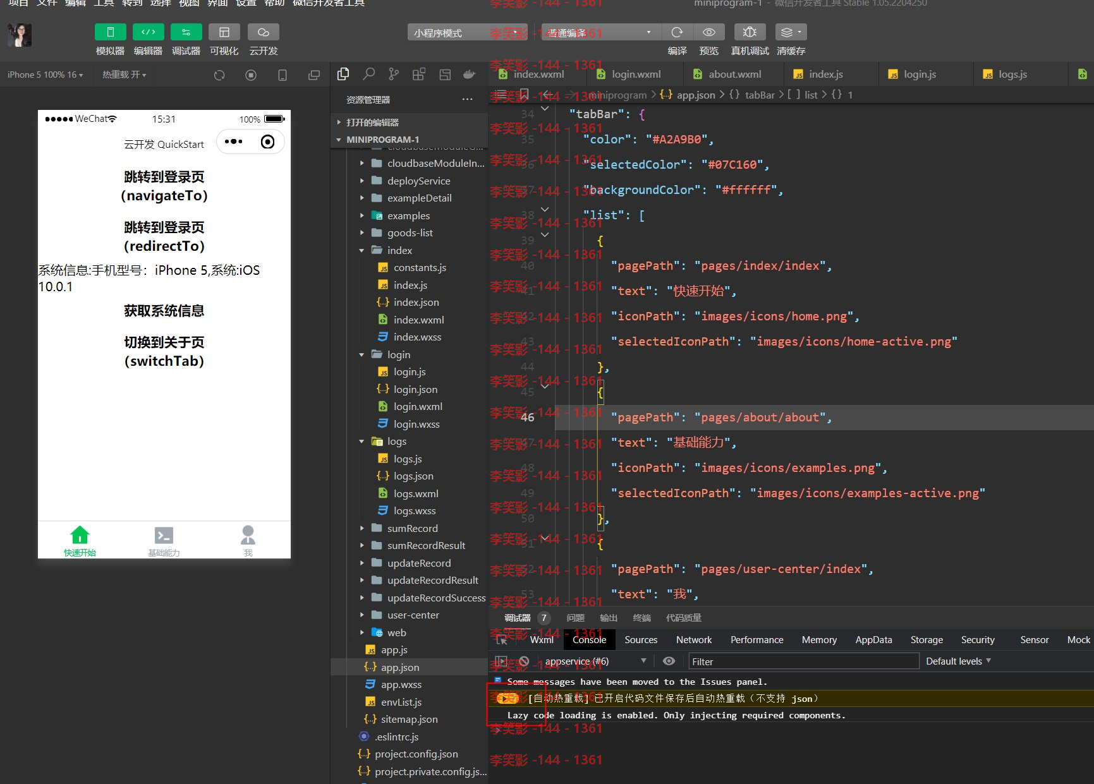Image resolution: width=1094 pixels, height=784 pixels.
Task: Open the clear cache layers button
Action: pos(791,32)
